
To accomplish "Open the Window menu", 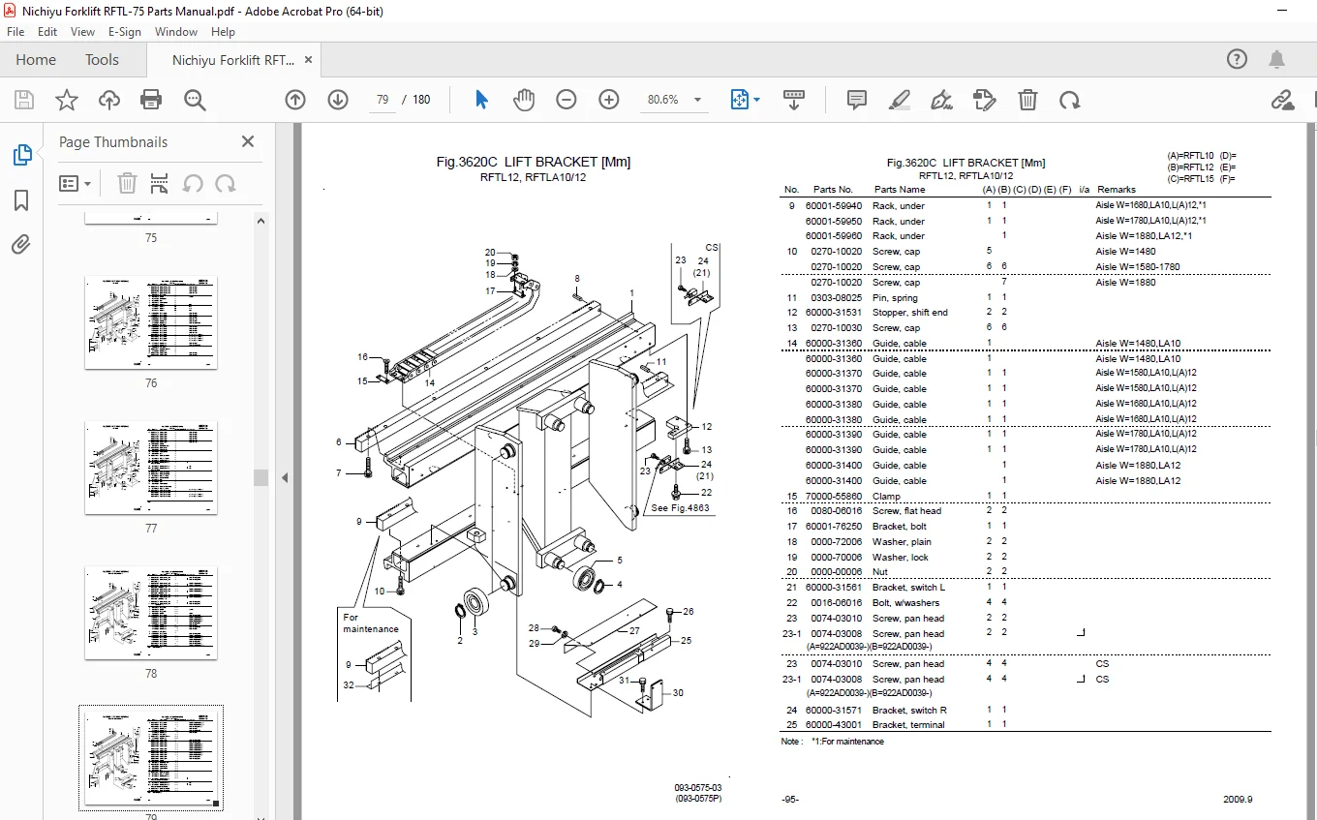I will 176,32.
